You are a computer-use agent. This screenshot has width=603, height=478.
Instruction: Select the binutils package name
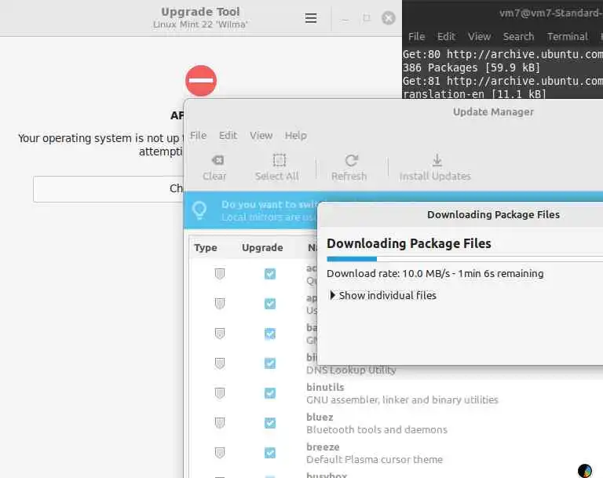point(325,387)
